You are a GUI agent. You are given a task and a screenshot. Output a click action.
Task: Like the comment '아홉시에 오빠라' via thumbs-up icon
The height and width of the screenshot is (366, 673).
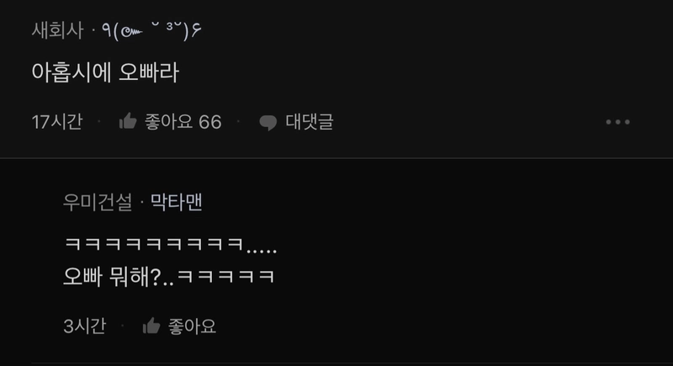(128, 121)
